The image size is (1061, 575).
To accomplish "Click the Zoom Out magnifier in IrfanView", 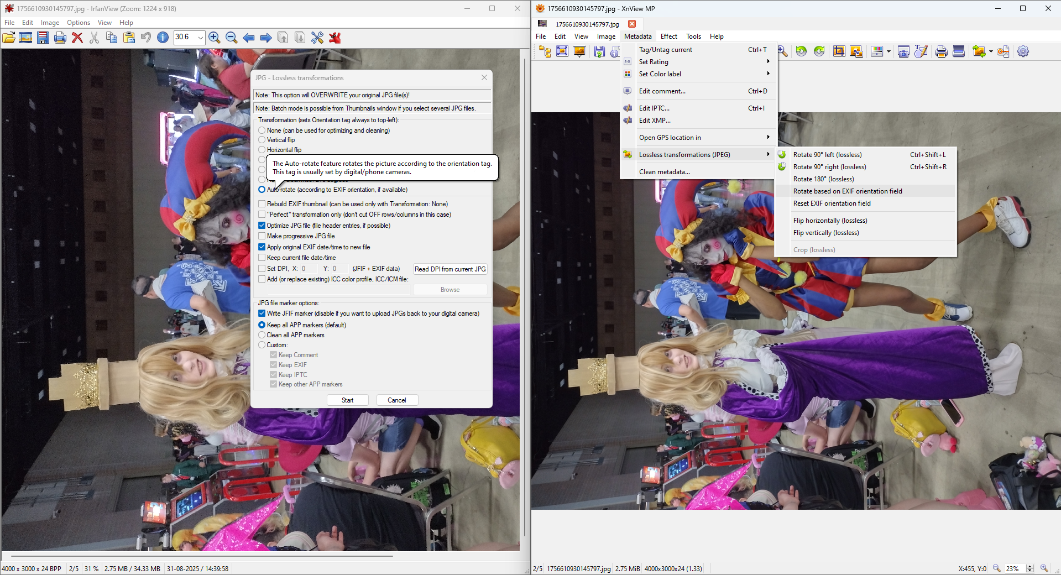I will point(232,38).
